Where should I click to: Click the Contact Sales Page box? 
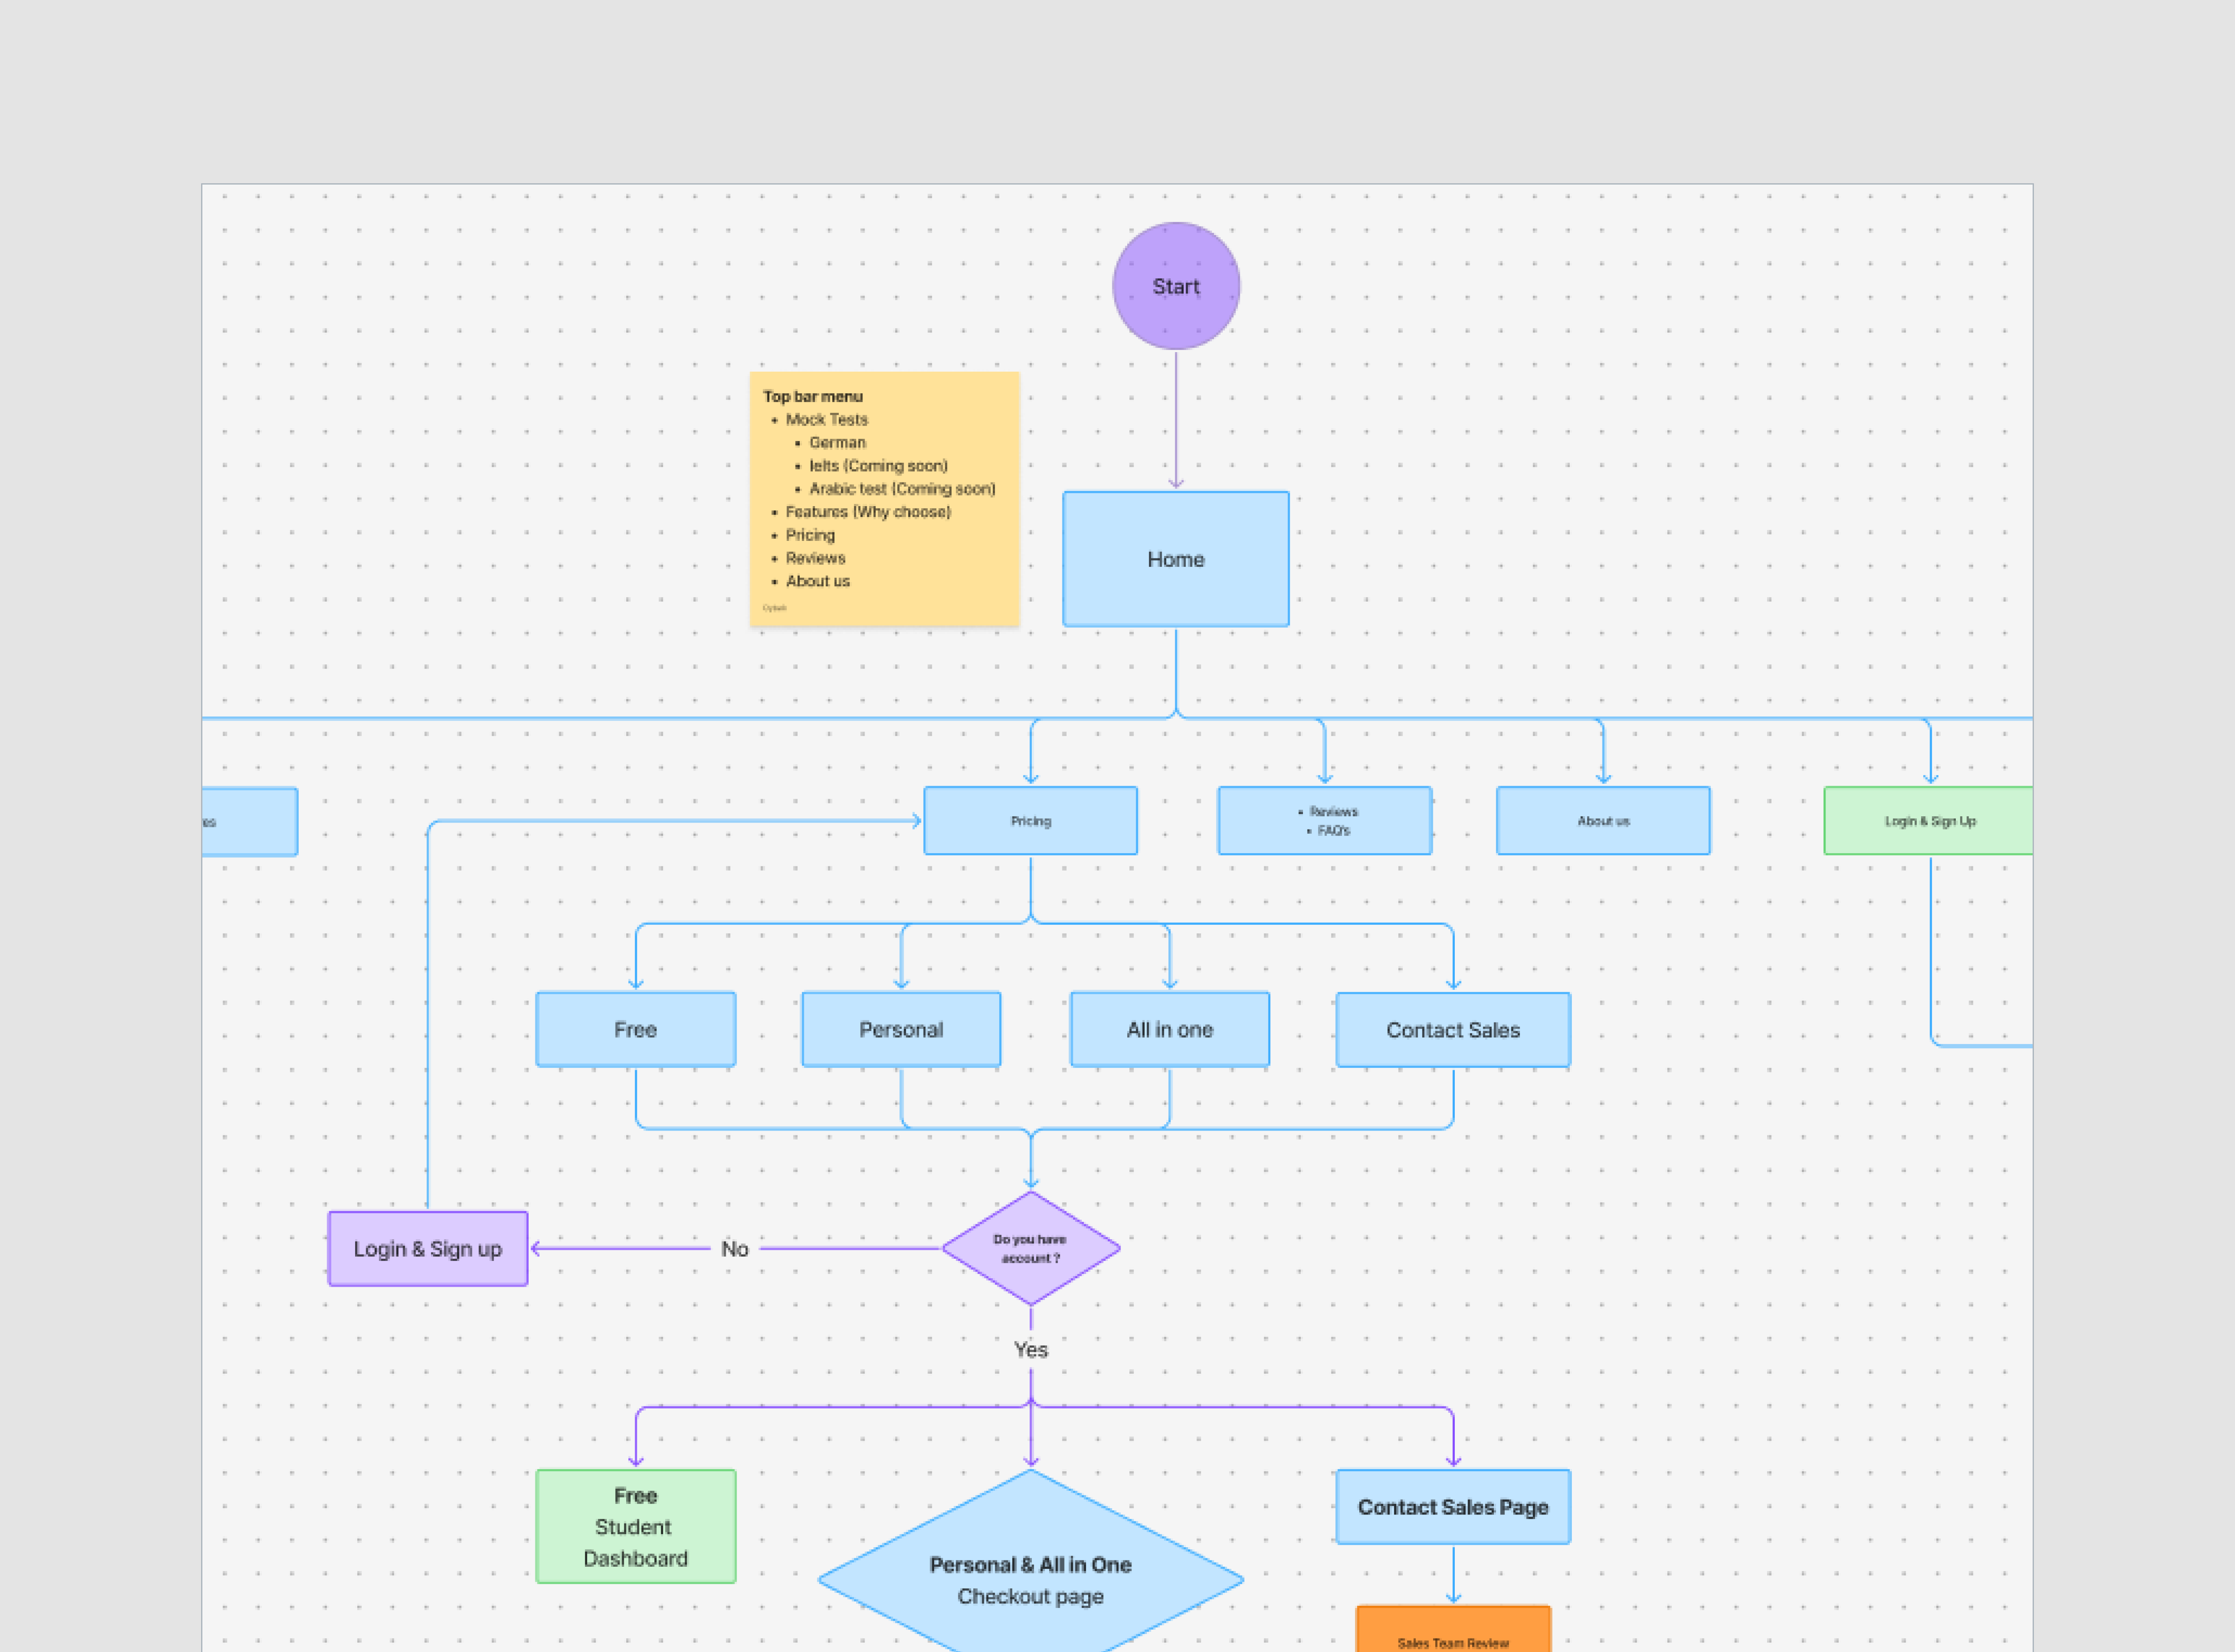(x=1453, y=1507)
